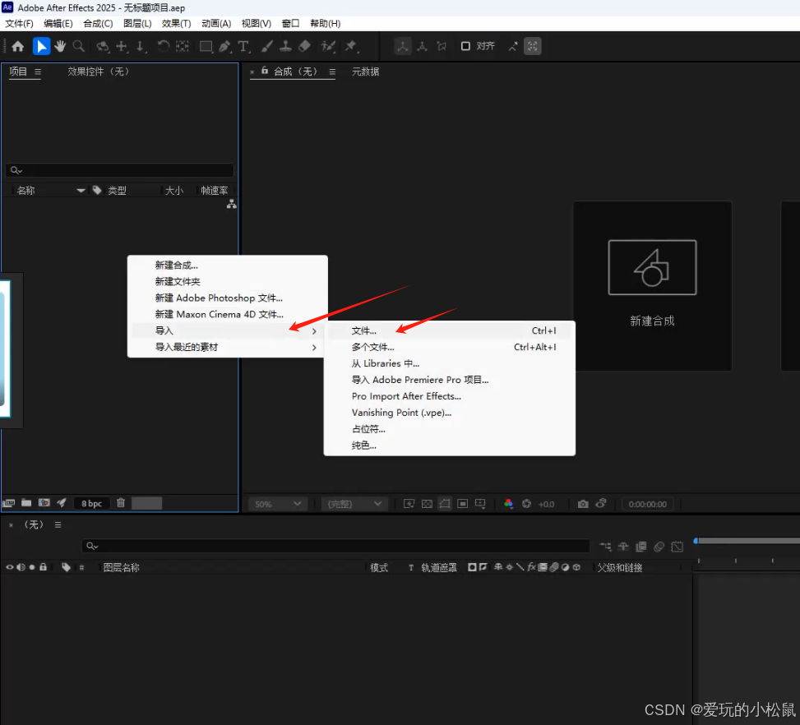Choose 多个文件... from the import submenu
The width and height of the screenshot is (800, 725).
[x=450, y=347]
